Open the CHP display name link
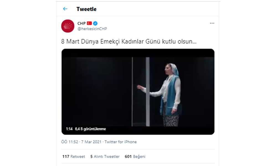Viewport: 277px width, 166px height. [81, 23]
